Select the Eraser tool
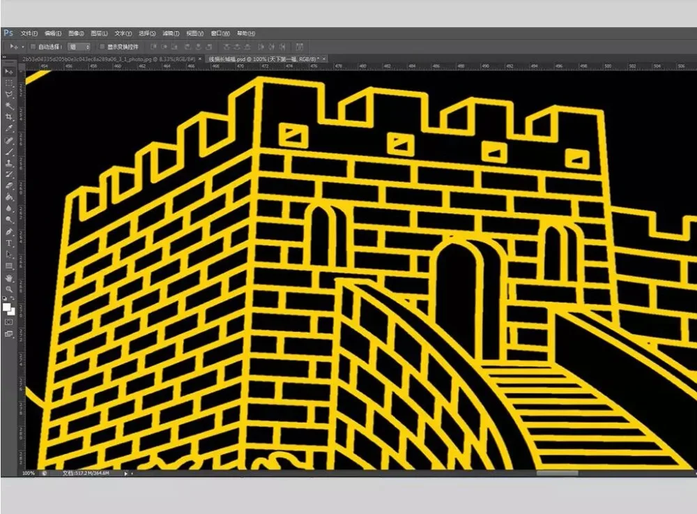Image resolution: width=697 pixels, height=514 pixels. point(9,186)
